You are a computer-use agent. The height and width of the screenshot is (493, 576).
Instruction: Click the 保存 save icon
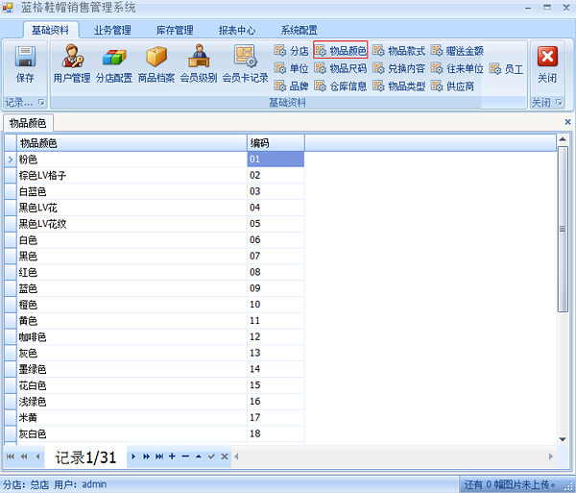(25, 63)
